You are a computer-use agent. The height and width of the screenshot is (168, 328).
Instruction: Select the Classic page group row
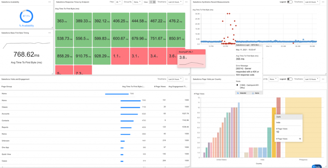95,107
